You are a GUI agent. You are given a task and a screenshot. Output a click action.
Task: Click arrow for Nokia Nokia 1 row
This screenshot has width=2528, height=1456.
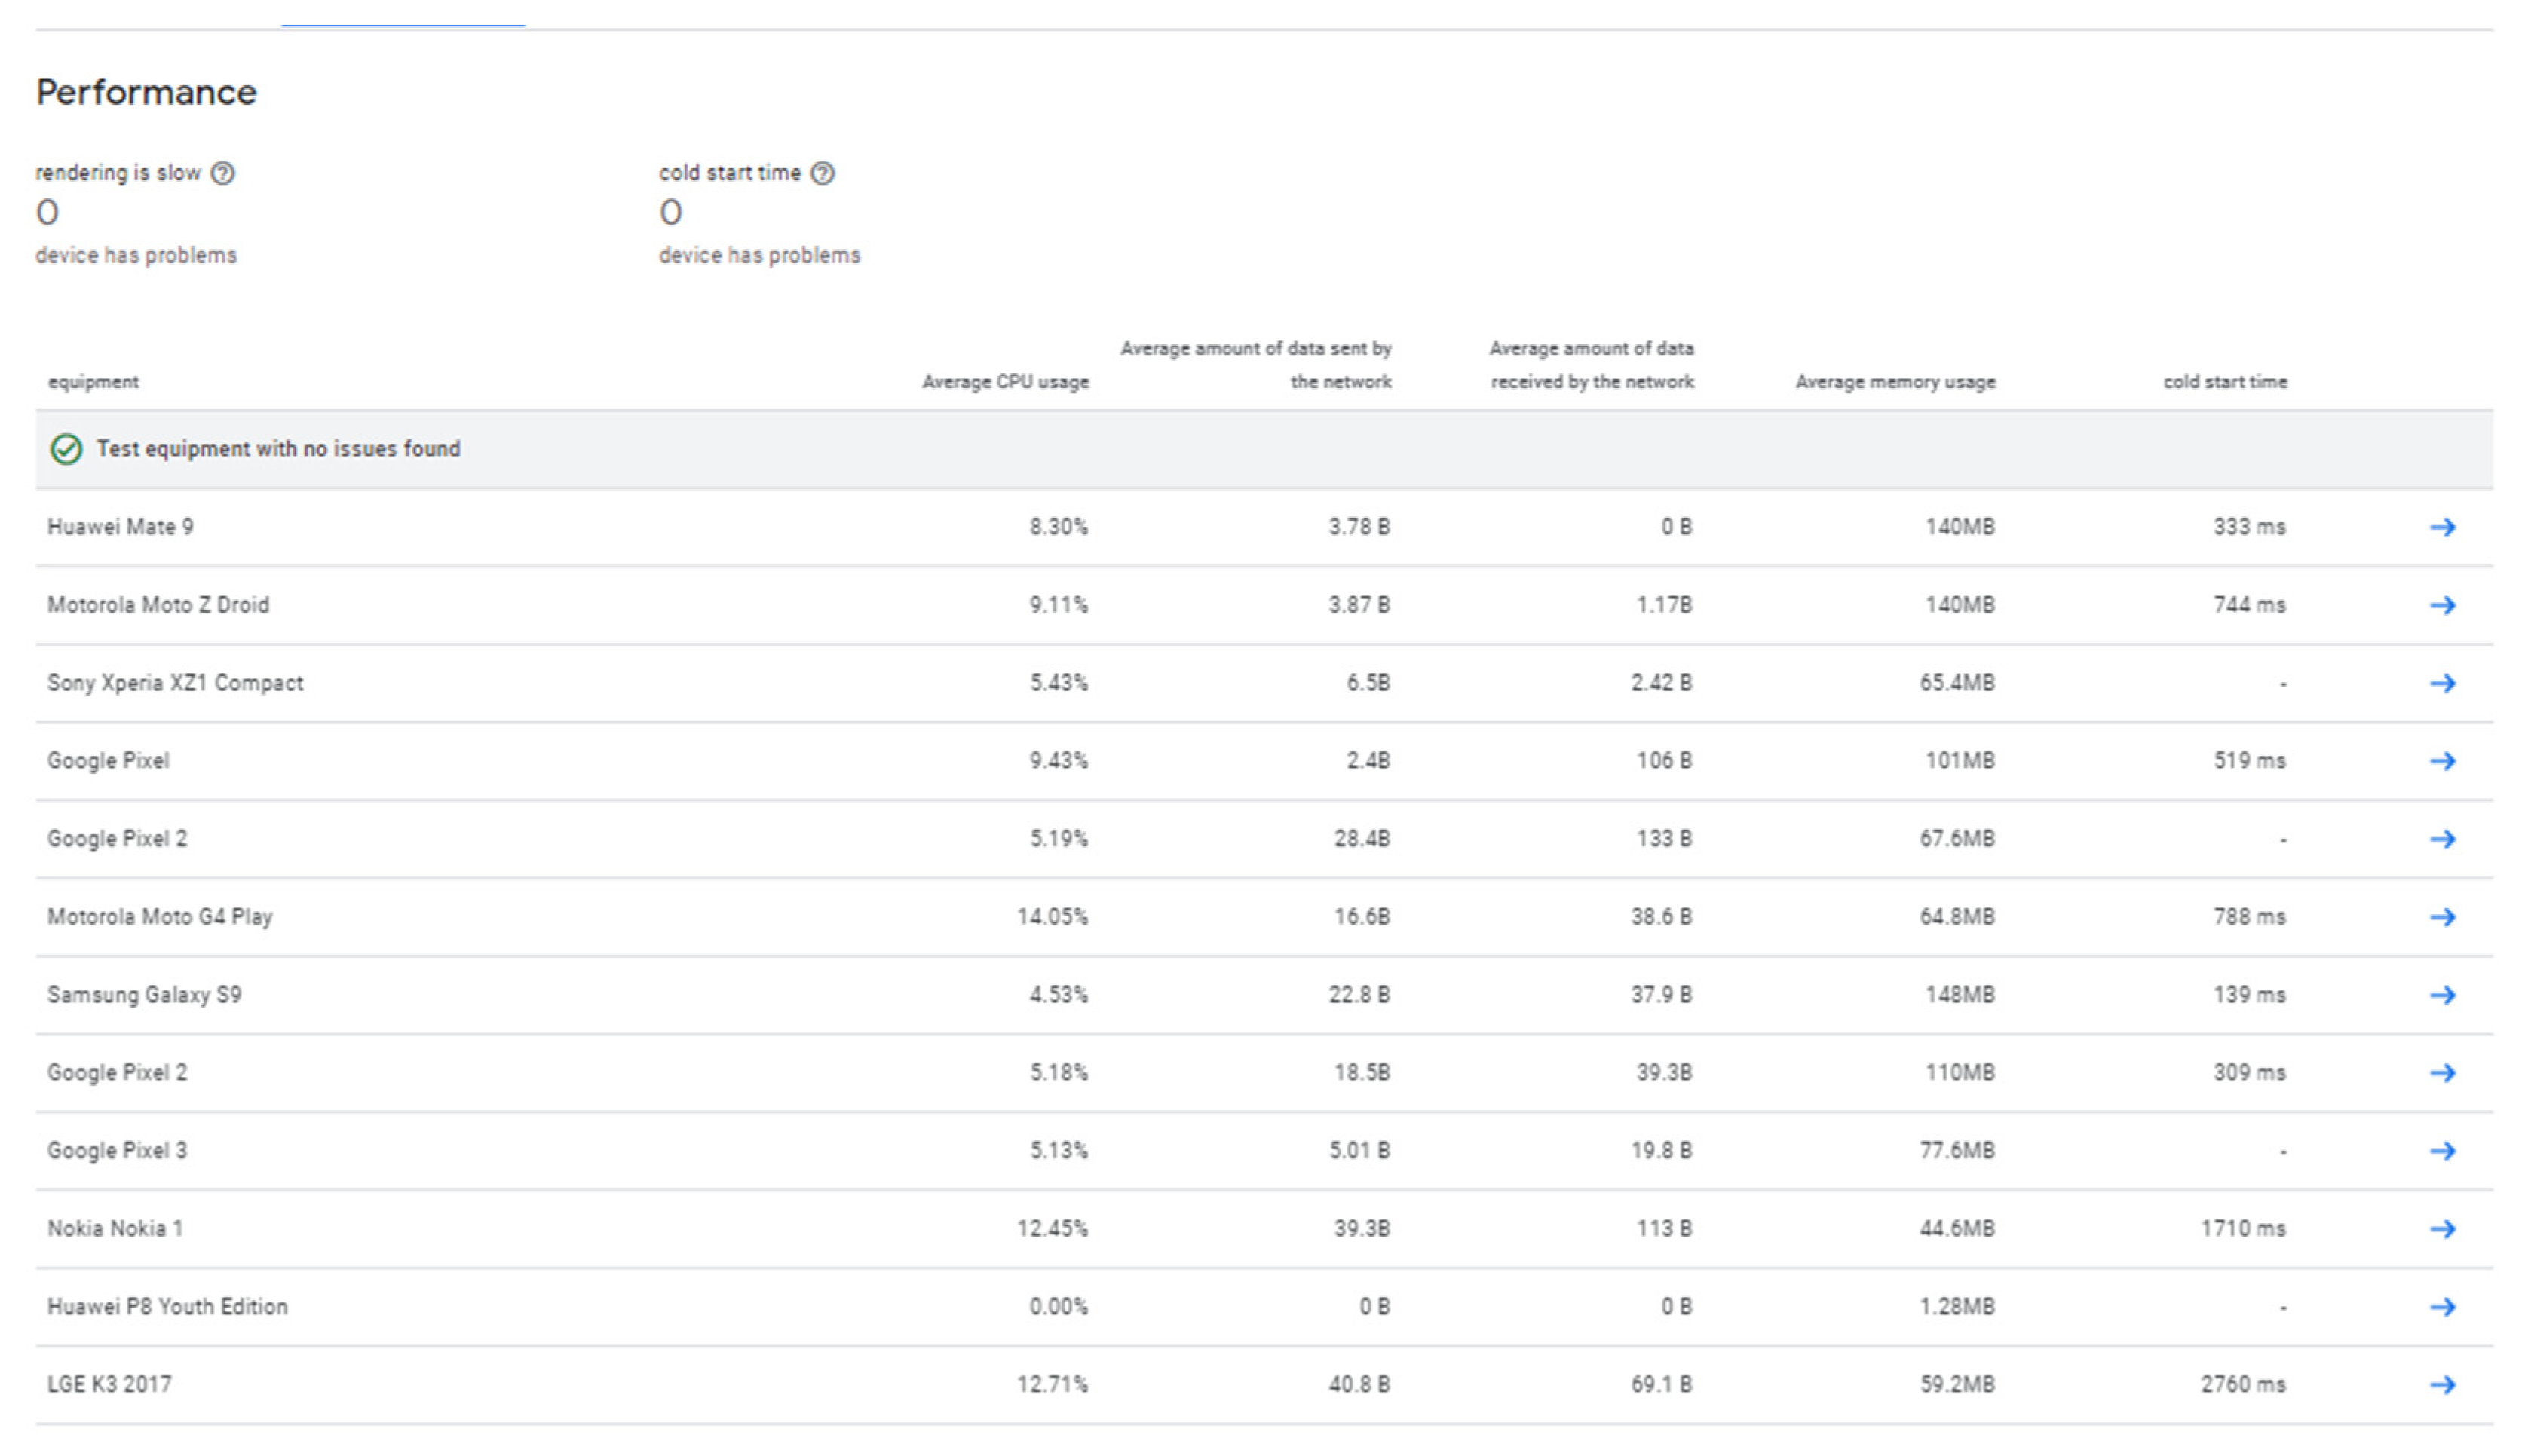[2442, 1229]
